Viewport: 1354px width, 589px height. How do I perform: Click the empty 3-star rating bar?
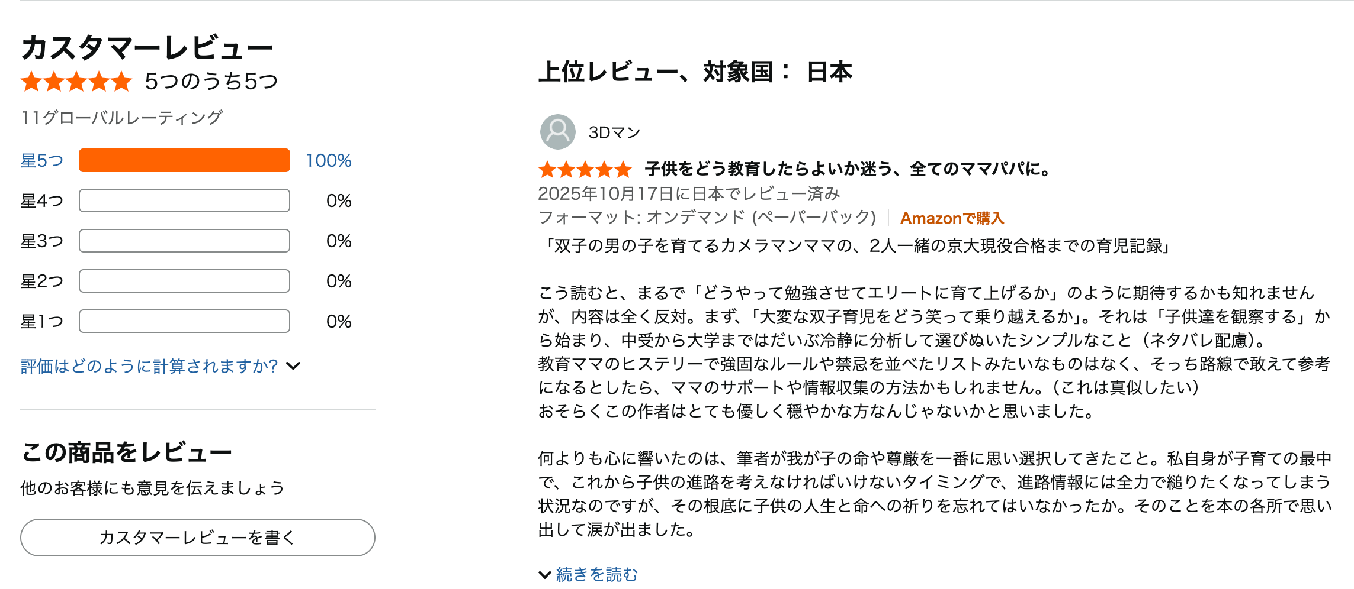click(184, 241)
